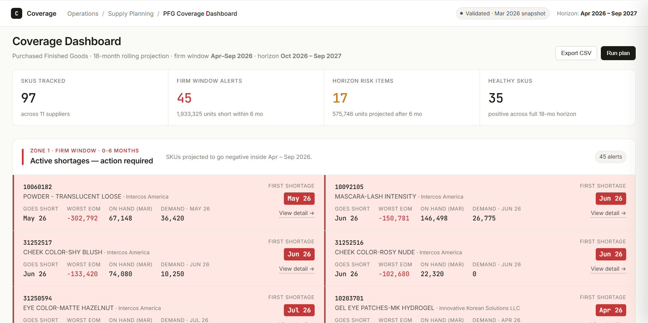
Task: Click on-hand value 22,320
Action: (432, 274)
